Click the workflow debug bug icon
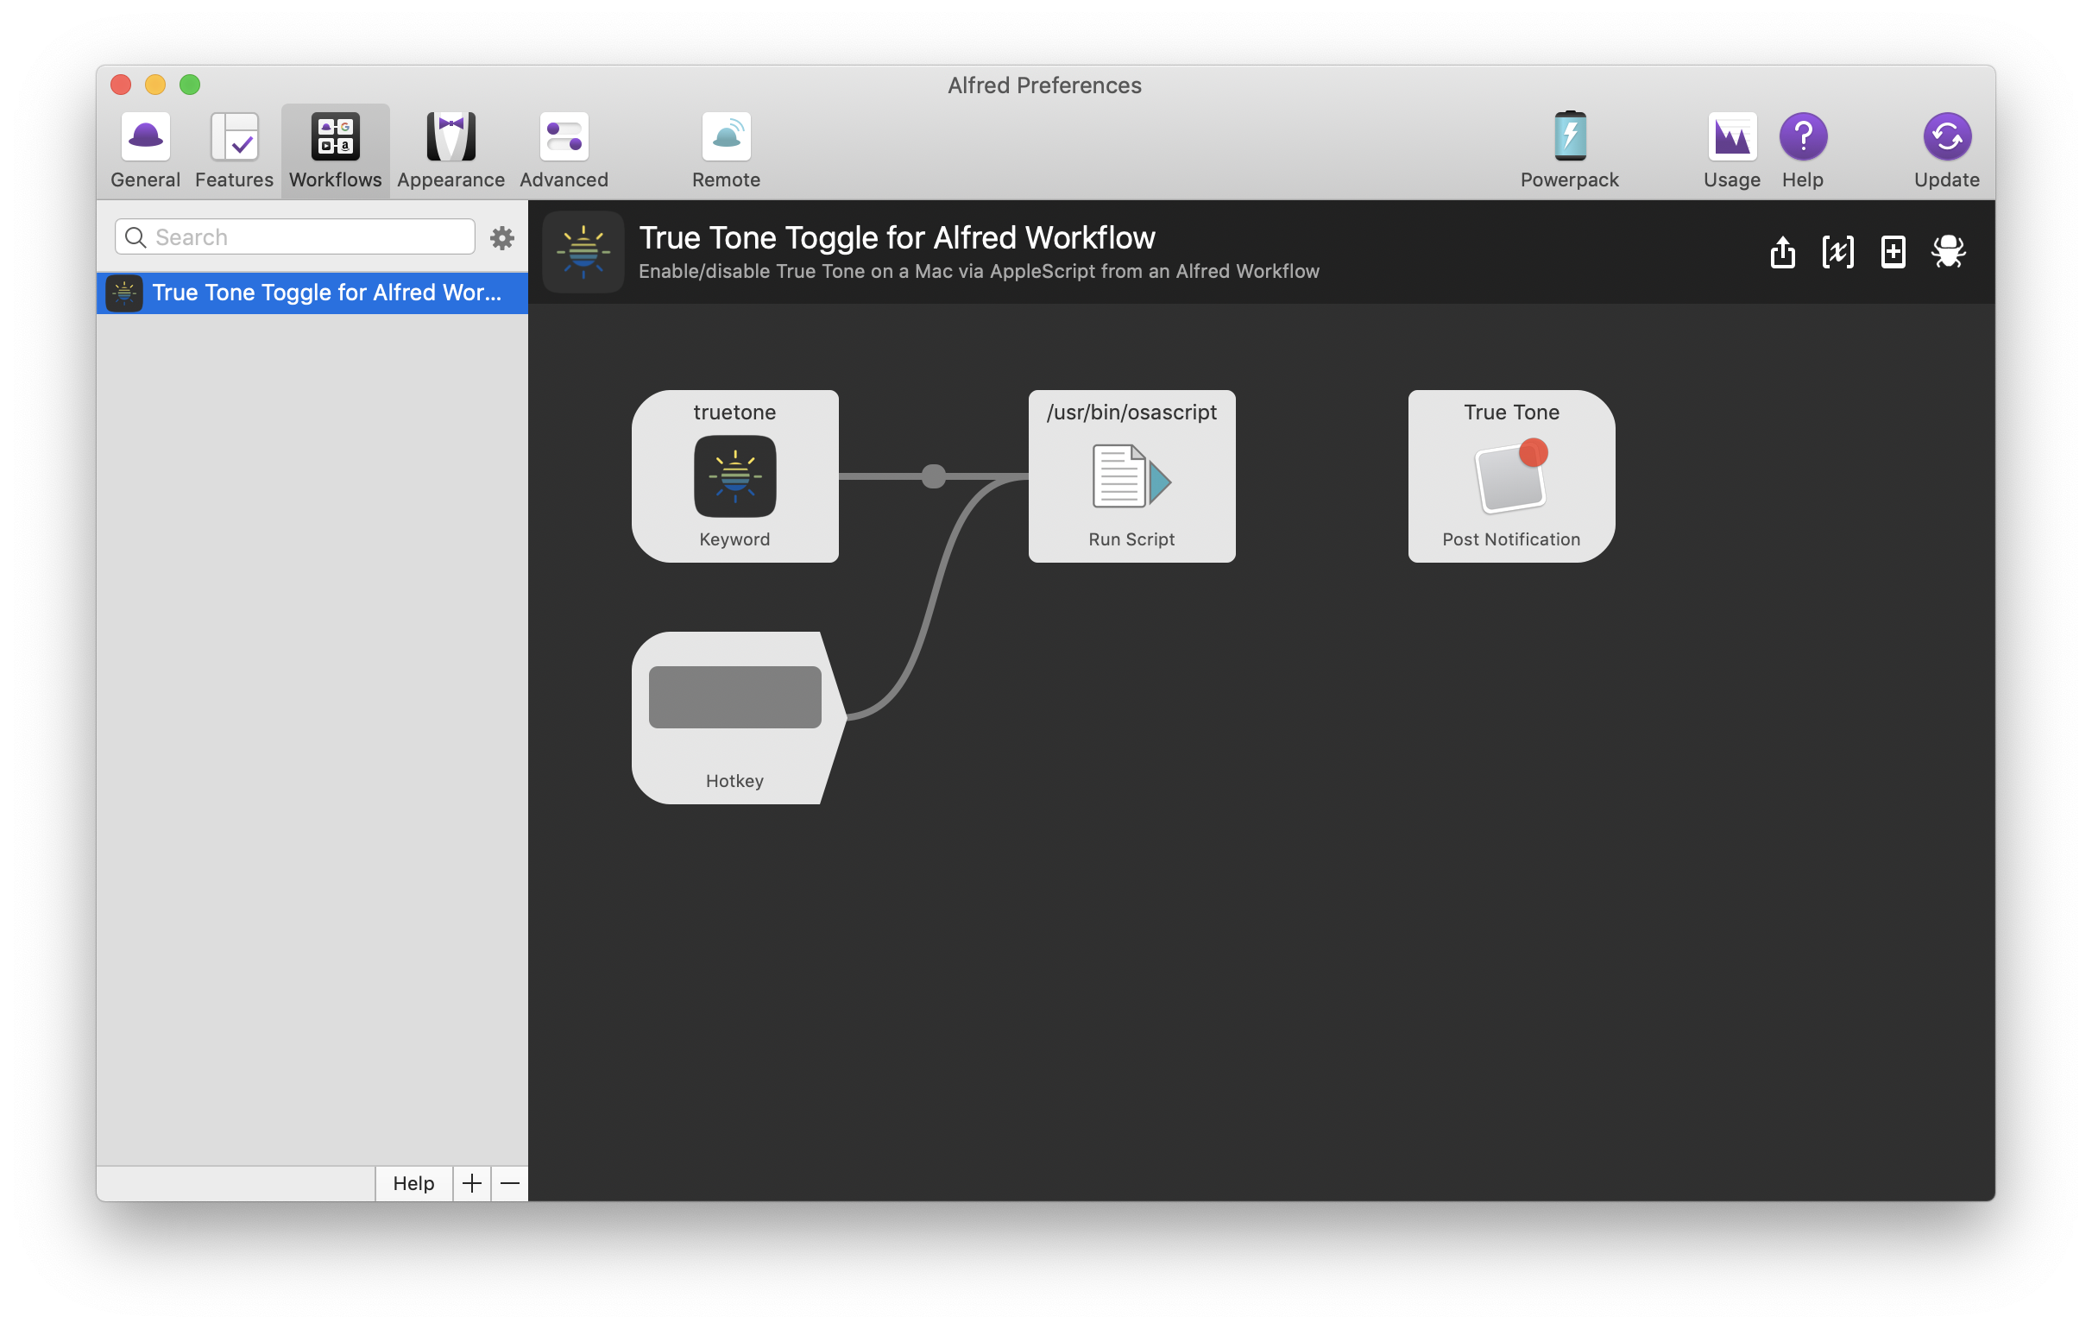 [1950, 251]
